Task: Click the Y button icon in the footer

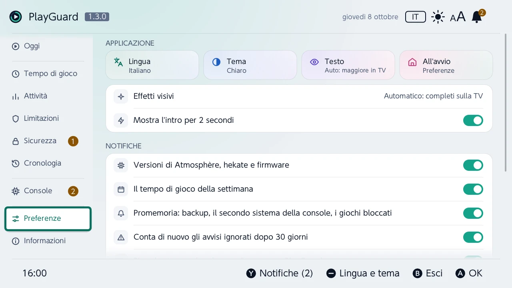Action: point(251,273)
